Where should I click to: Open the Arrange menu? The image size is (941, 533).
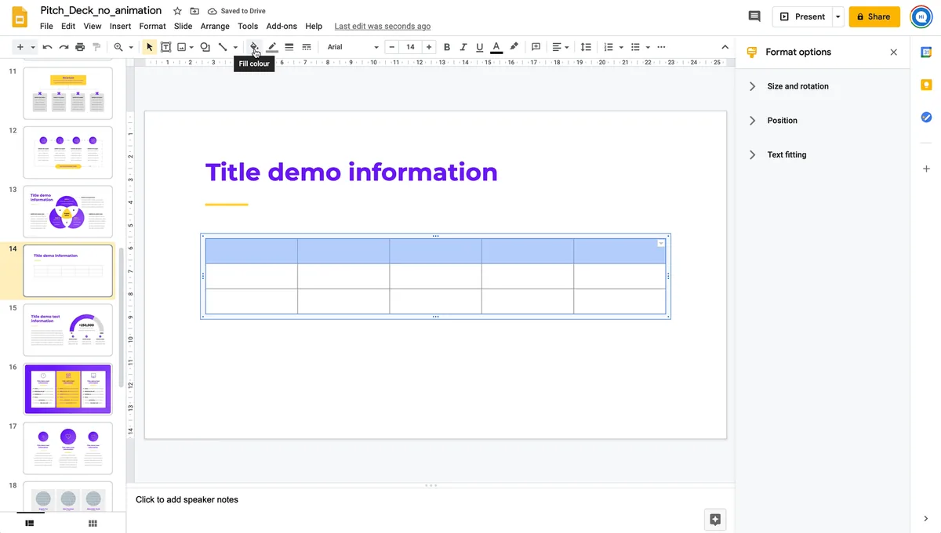[215, 26]
